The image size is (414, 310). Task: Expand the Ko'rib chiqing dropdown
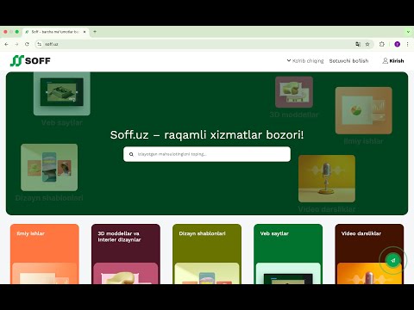click(305, 61)
